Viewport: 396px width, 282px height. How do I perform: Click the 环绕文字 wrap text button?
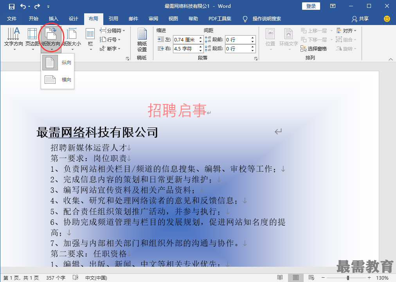tap(289, 39)
